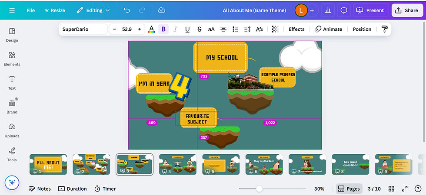Screen dimensions: 426x195
Task: Select page 7 thumbnail
Action: (307, 164)
